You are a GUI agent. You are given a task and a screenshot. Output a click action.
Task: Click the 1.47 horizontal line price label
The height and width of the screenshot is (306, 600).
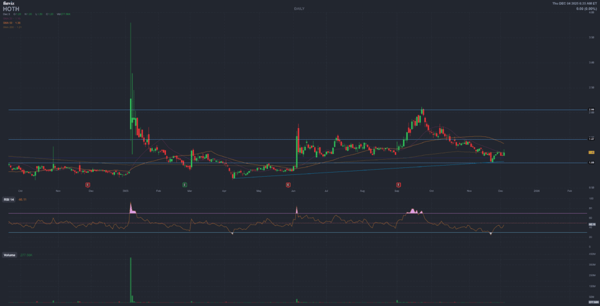point(591,139)
